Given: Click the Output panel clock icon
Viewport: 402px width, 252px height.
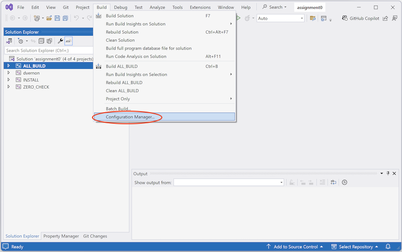Looking at the screenshot, I should pos(345,183).
